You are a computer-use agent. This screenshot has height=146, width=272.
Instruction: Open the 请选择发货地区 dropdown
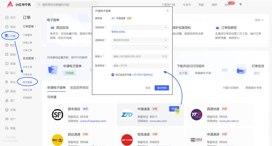140,40
